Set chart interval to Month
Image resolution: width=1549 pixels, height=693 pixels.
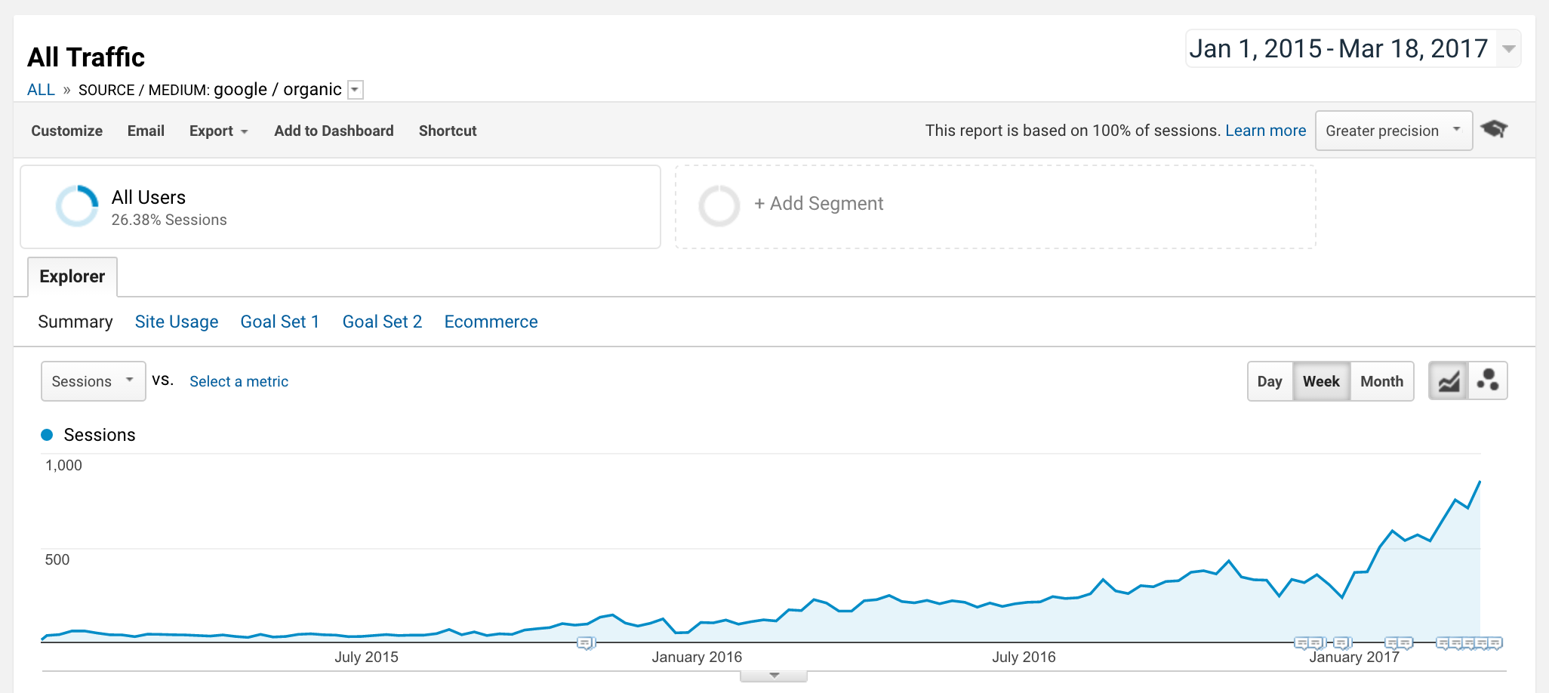pyautogui.click(x=1381, y=381)
